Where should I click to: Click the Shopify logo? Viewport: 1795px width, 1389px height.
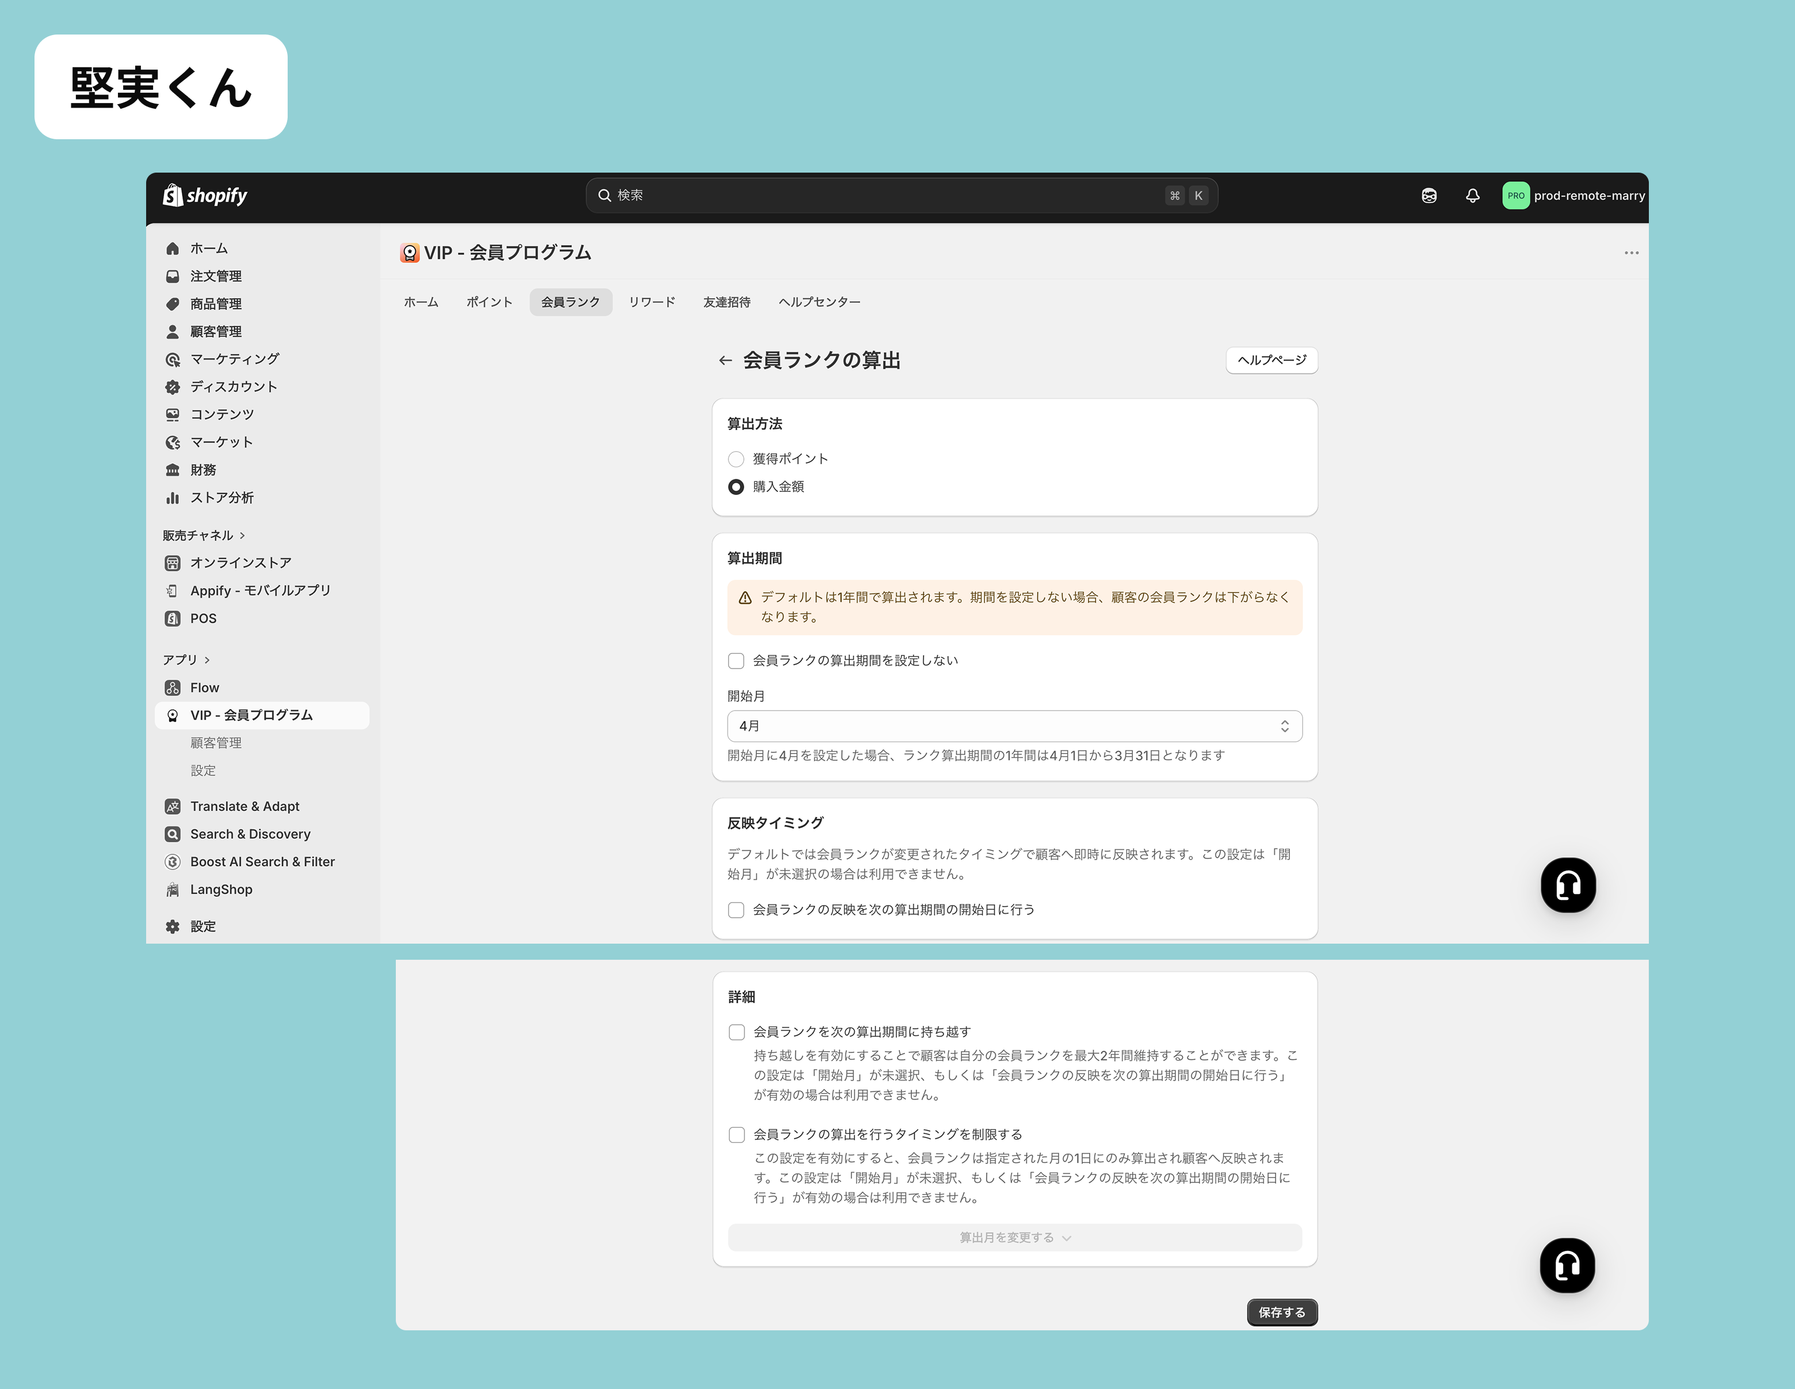click(x=205, y=196)
